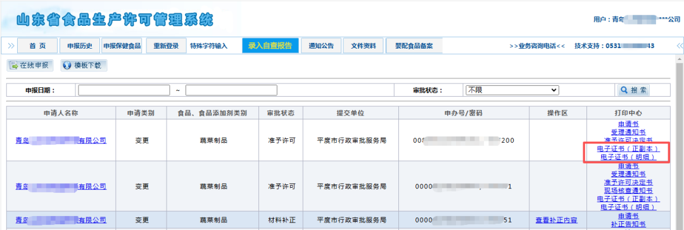Click the right double-chevron after tech support number
Viewport: 684px width, 230px height.
[680, 45]
